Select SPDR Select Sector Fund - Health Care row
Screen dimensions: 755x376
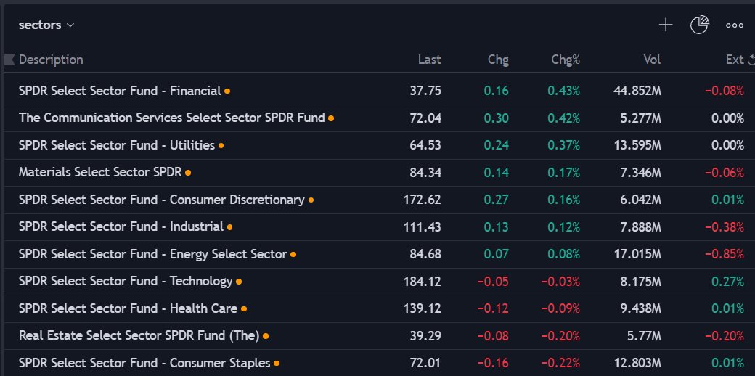coord(380,308)
